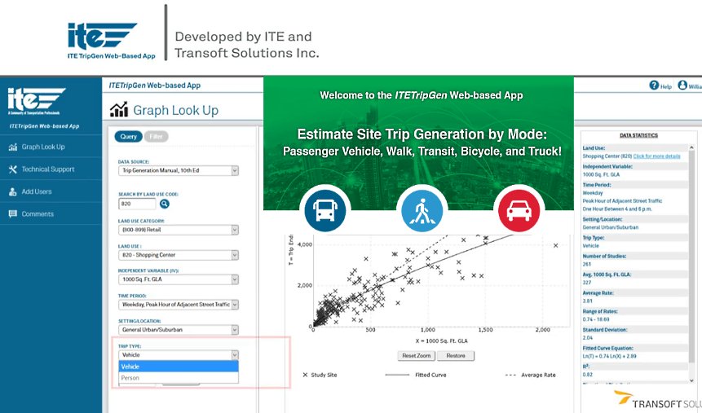The width and height of the screenshot is (702, 413).
Task: Click the Technical Support tools icon
Action: pos(12,169)
